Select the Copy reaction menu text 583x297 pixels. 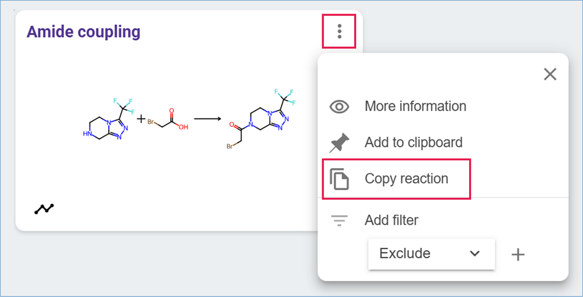click(406, 179)
